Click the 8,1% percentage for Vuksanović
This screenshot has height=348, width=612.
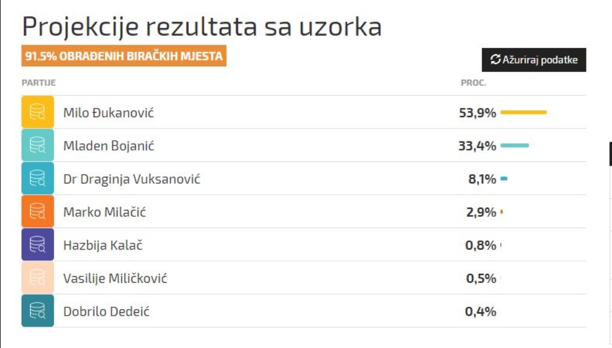(x=482, y=179)
